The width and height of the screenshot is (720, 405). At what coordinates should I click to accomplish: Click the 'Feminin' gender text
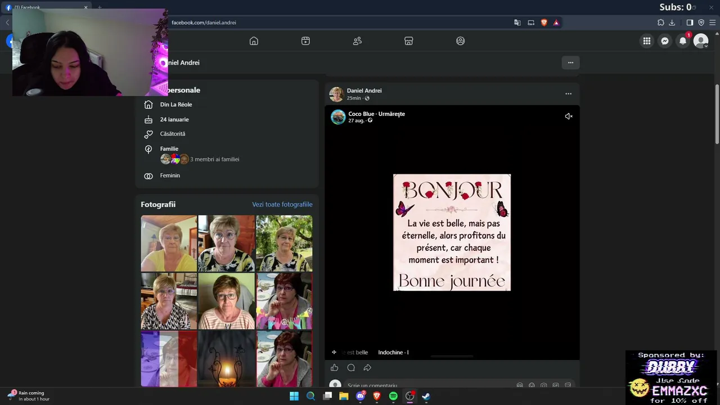170,175
